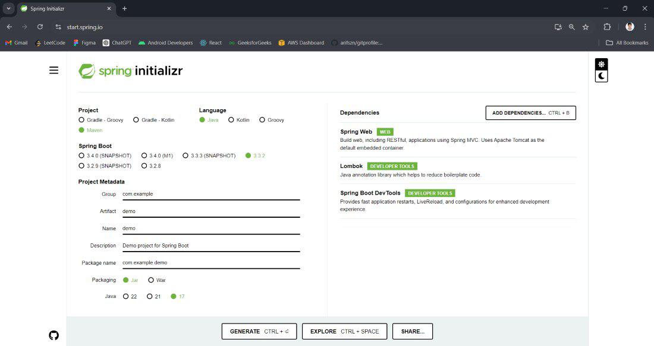The width and height of the screenshot is (654, 346).
Task: Select Jar packaging
Action: pyautogui.click(x=131, y=280)
